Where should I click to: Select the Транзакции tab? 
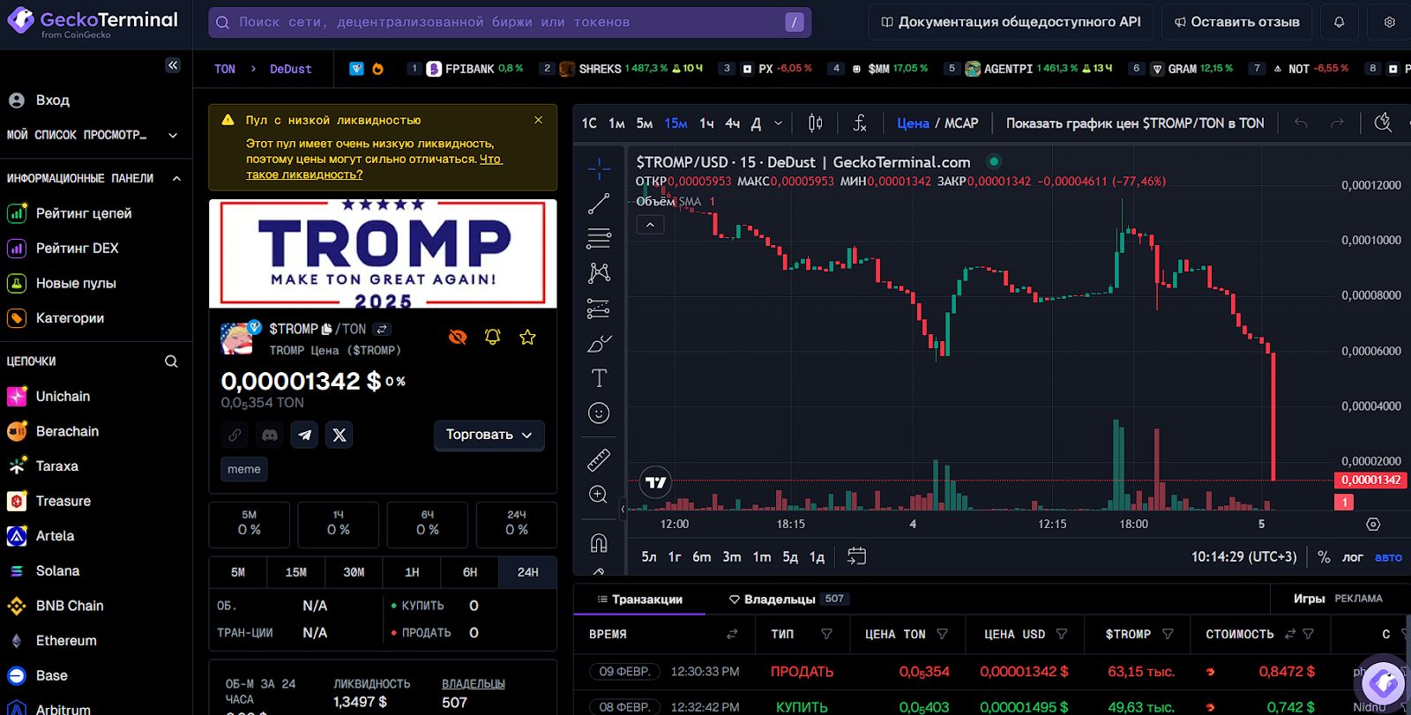[639, 600]
